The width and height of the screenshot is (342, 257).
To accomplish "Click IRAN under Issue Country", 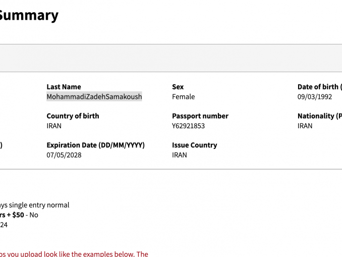I will (179, 155).
